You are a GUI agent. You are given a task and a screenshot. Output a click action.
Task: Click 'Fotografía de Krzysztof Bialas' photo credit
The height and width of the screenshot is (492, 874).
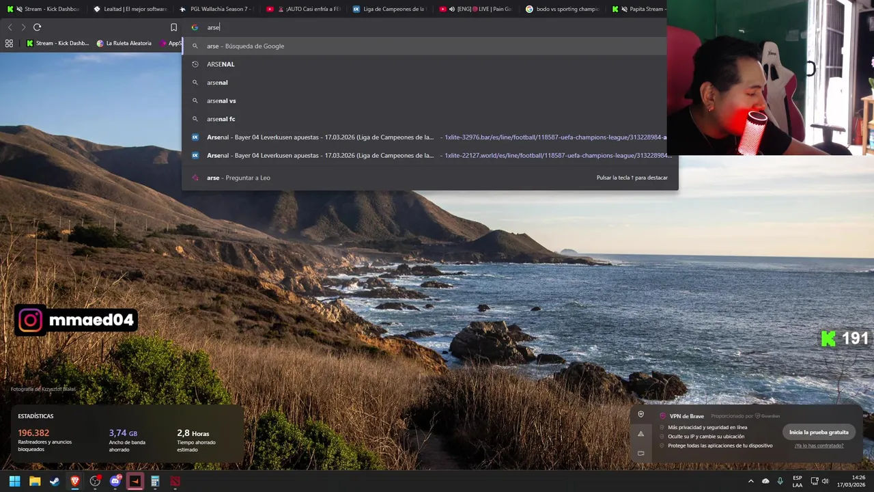tap(43, 389)
